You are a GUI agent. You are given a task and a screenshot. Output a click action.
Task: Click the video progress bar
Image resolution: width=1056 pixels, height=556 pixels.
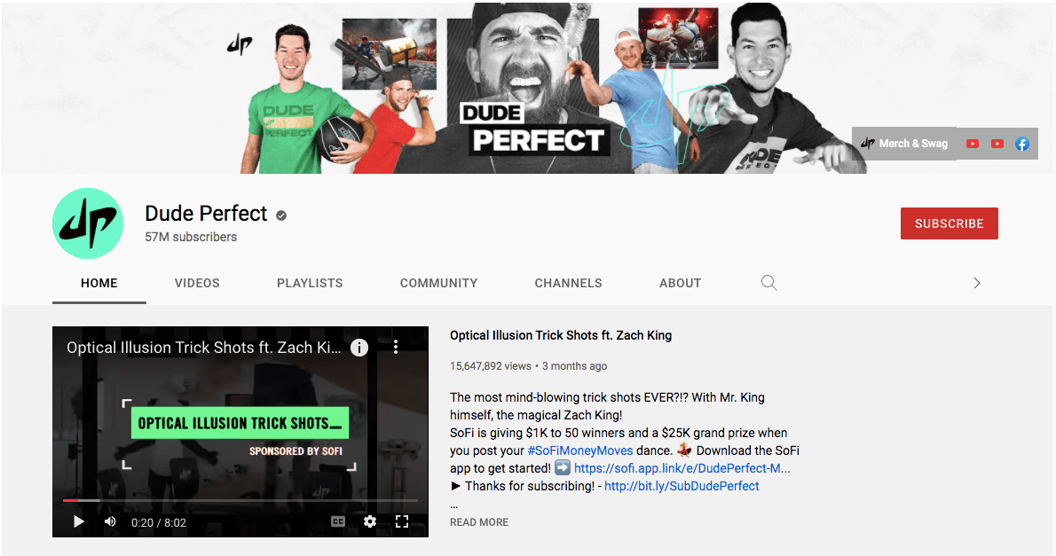pyautogui.click(x=240, y=500)
